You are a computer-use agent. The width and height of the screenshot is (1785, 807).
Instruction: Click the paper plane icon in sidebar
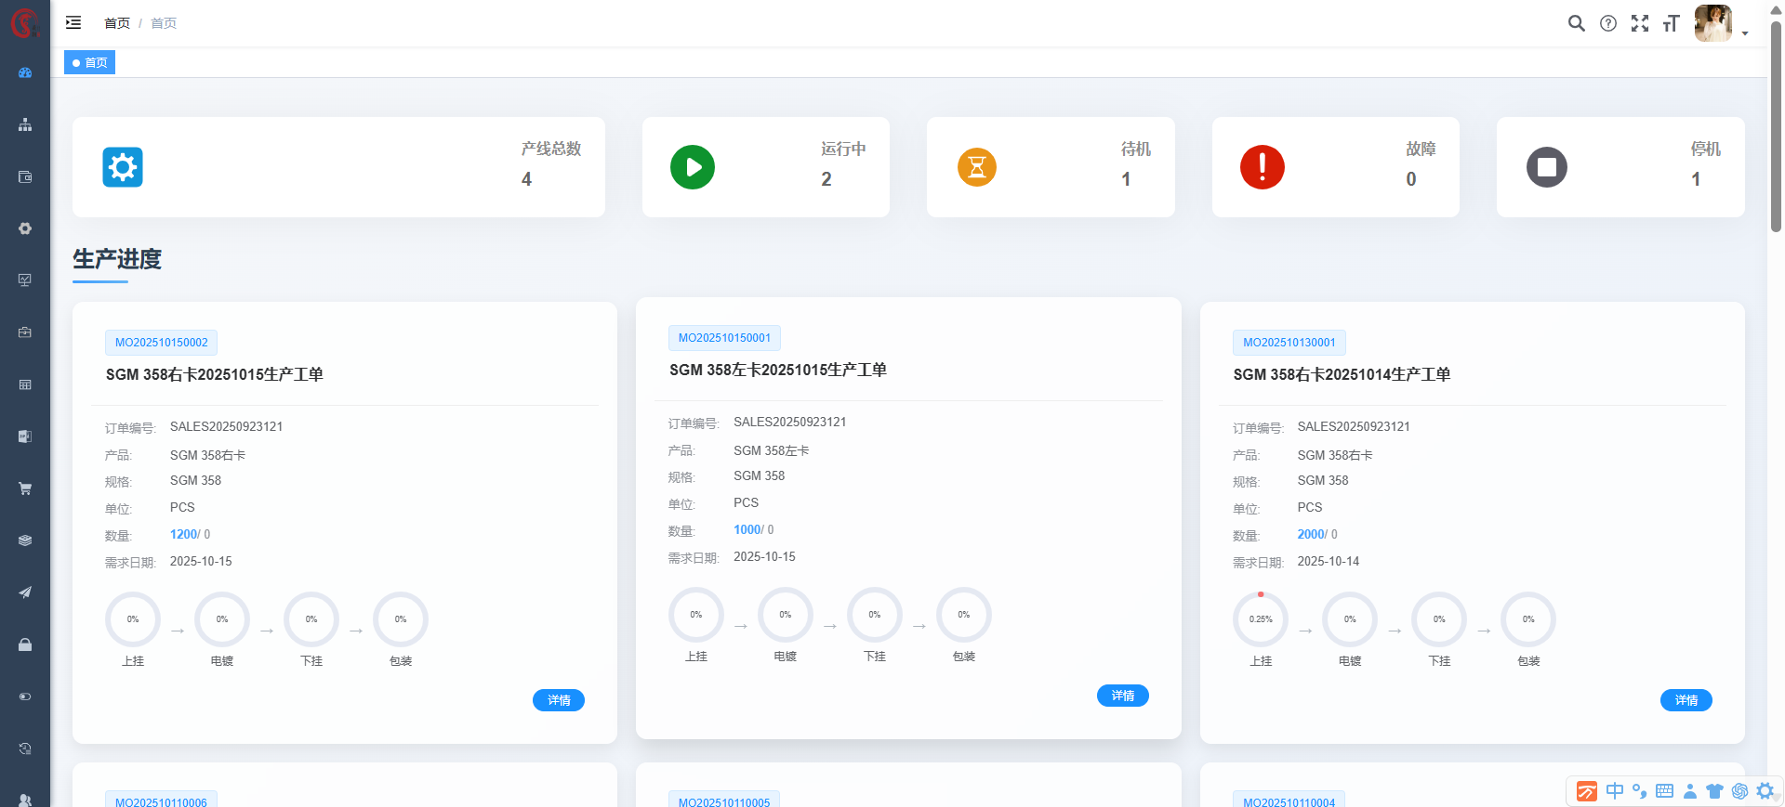click(25, 592)
